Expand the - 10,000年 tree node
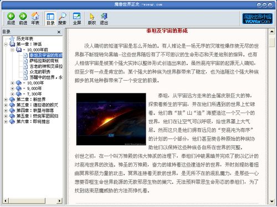The width and height of the screenshot is (277, 207). pos(12,83)
